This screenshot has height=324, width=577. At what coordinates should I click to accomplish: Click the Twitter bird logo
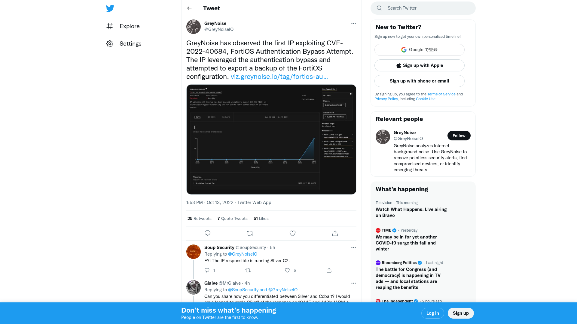click(110, 8)
